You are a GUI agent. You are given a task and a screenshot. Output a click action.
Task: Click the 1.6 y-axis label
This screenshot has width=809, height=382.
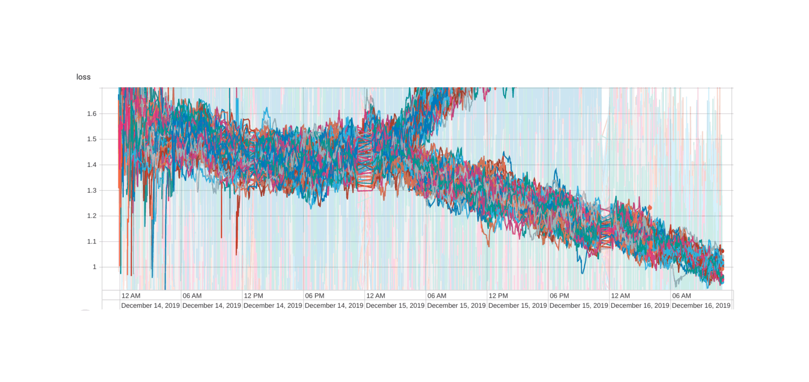pos(92,114)
